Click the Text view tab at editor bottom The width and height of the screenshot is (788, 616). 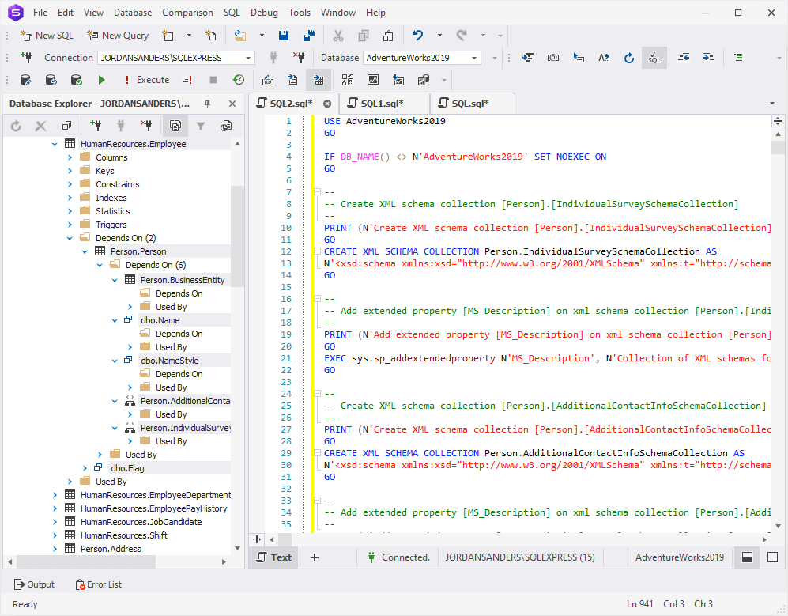pyautogui.click(x=274, y=557)
